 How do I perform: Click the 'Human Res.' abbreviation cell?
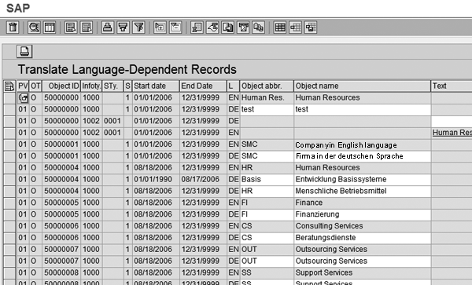267,98
